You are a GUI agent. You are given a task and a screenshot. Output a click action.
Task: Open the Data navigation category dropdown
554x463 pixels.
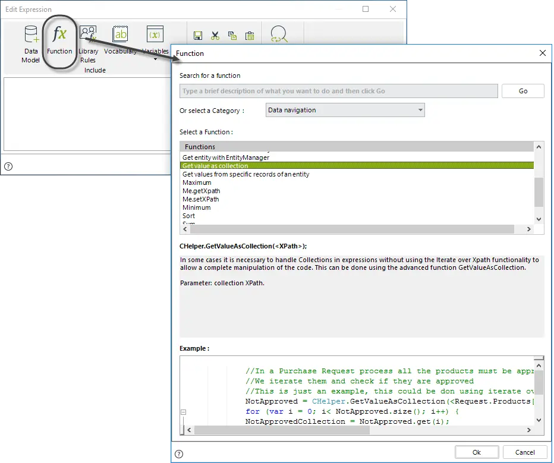pos(345,110)
